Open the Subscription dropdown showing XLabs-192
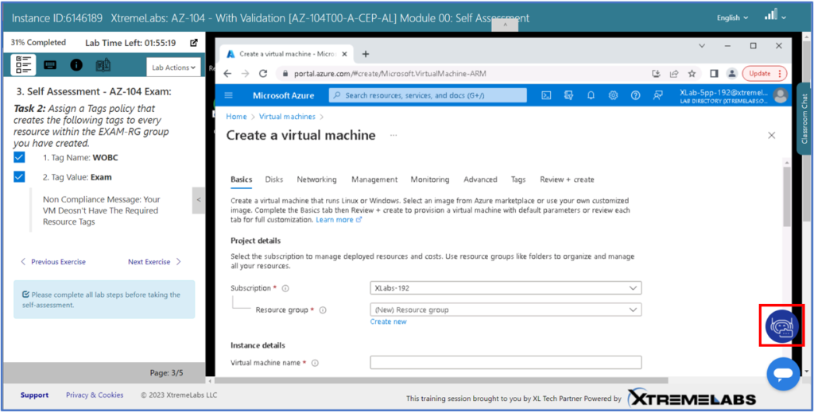 [506, 288]
